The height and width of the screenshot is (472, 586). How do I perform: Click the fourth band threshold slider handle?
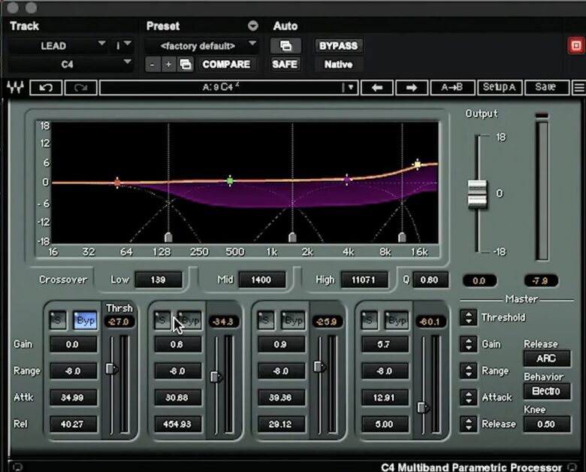(423, 407)
